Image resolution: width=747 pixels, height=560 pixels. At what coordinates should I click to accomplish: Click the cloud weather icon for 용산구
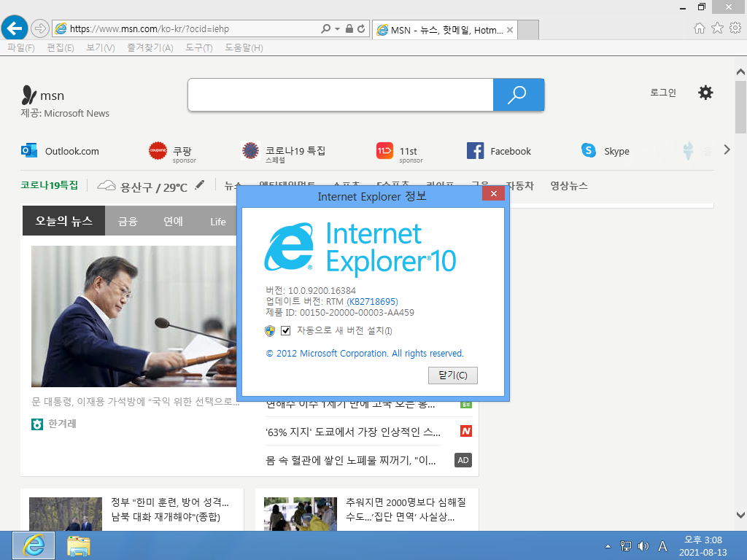click(107, 186)
